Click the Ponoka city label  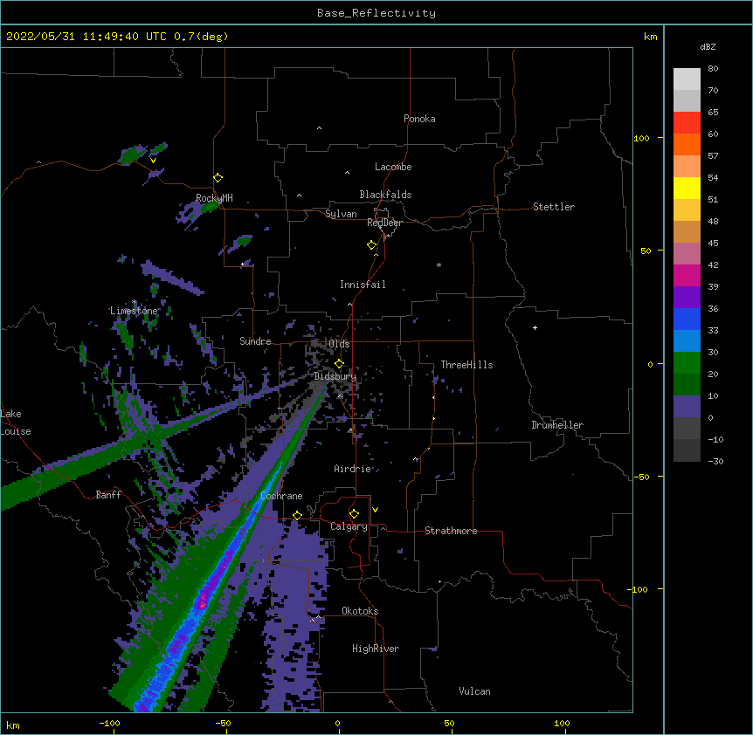[419, 119]
